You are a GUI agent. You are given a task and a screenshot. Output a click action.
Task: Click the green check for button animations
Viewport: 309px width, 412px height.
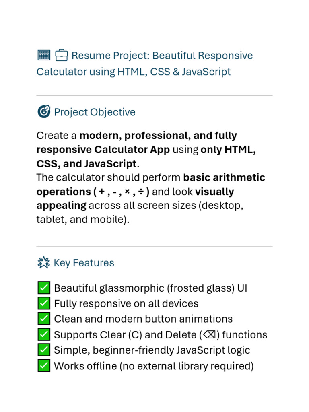[x=43, y=319]
